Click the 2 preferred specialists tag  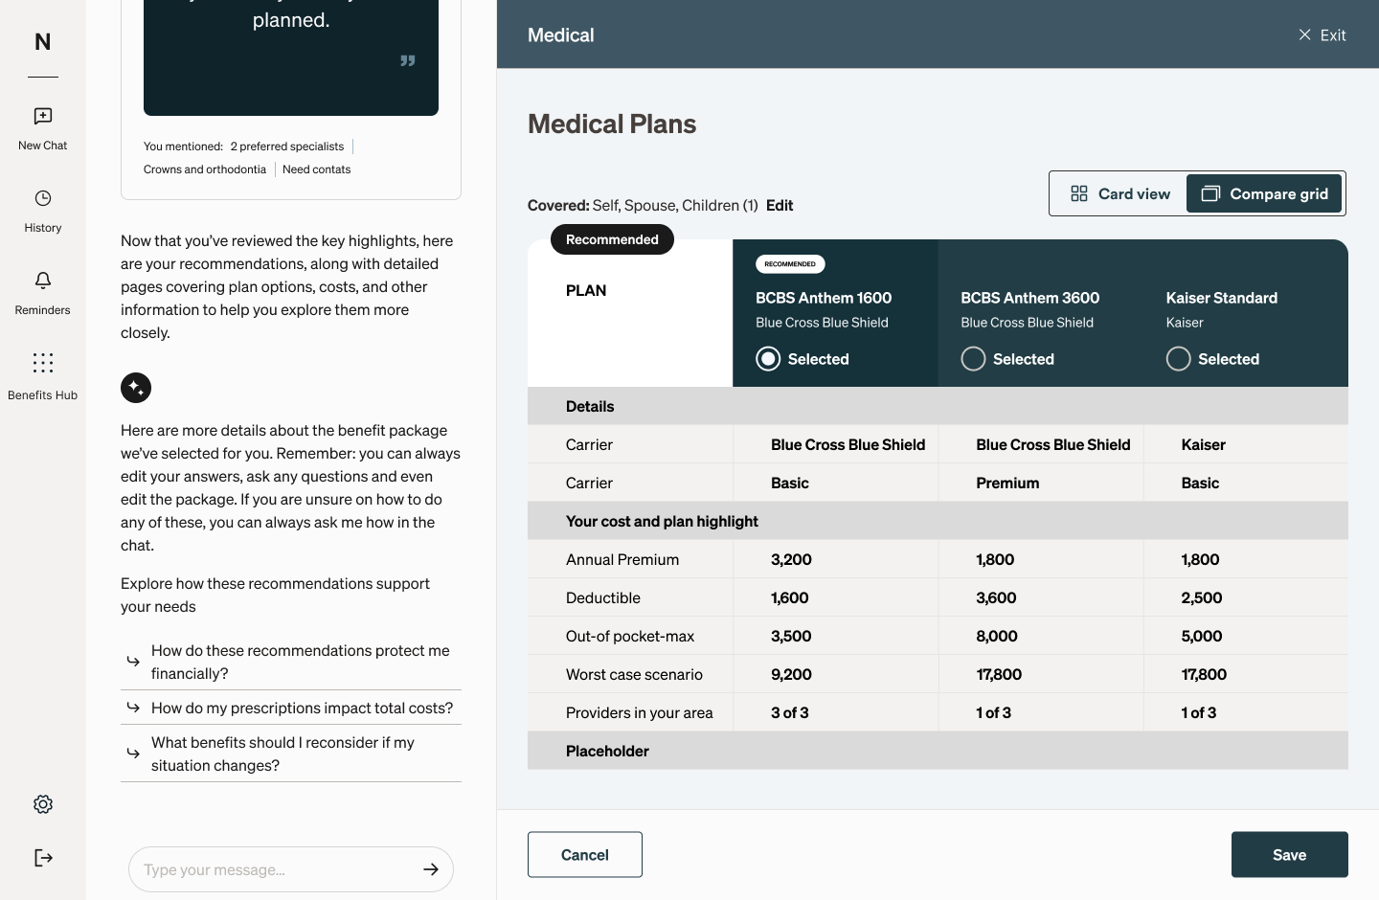(x=287, y=146)
